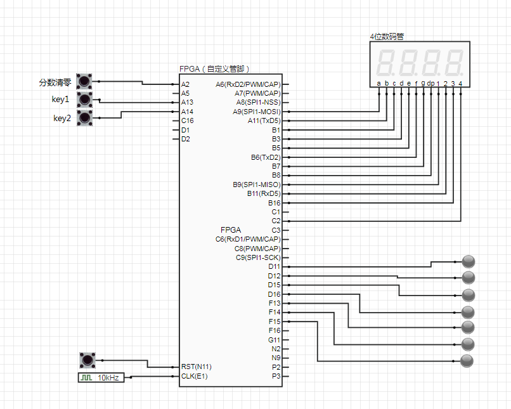Screen dimensions: 511x409
Task: Click the C16 pin on the FPGA
Action: click(x=188, y=120)
